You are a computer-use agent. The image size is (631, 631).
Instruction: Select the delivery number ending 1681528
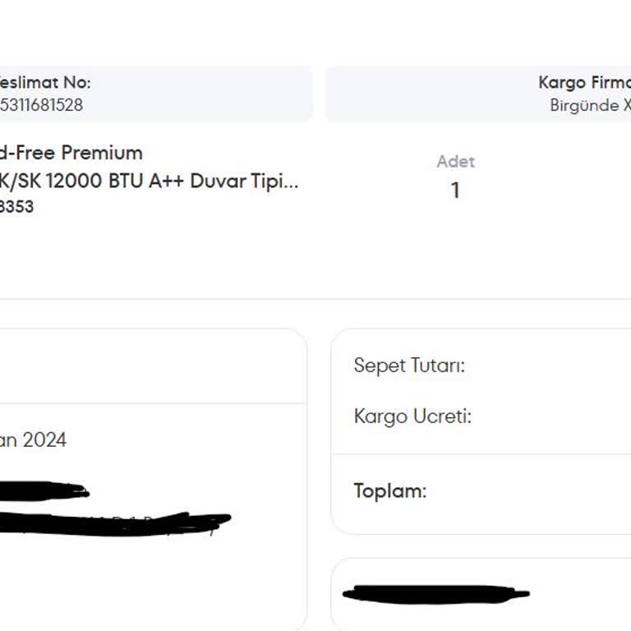tap(41, 105)
